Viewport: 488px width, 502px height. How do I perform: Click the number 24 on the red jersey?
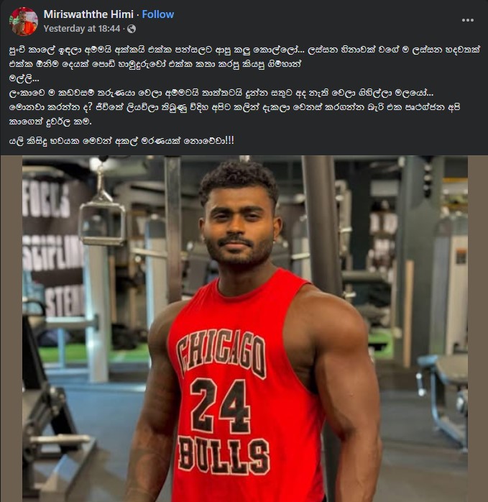[221, 406]
